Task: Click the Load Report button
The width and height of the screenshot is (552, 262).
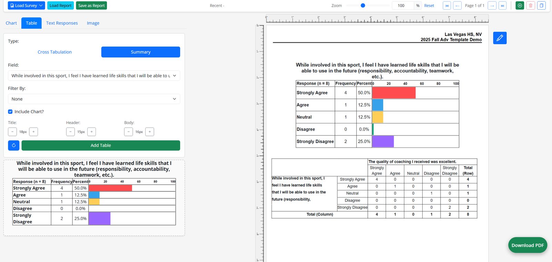Action: point(60,6)
